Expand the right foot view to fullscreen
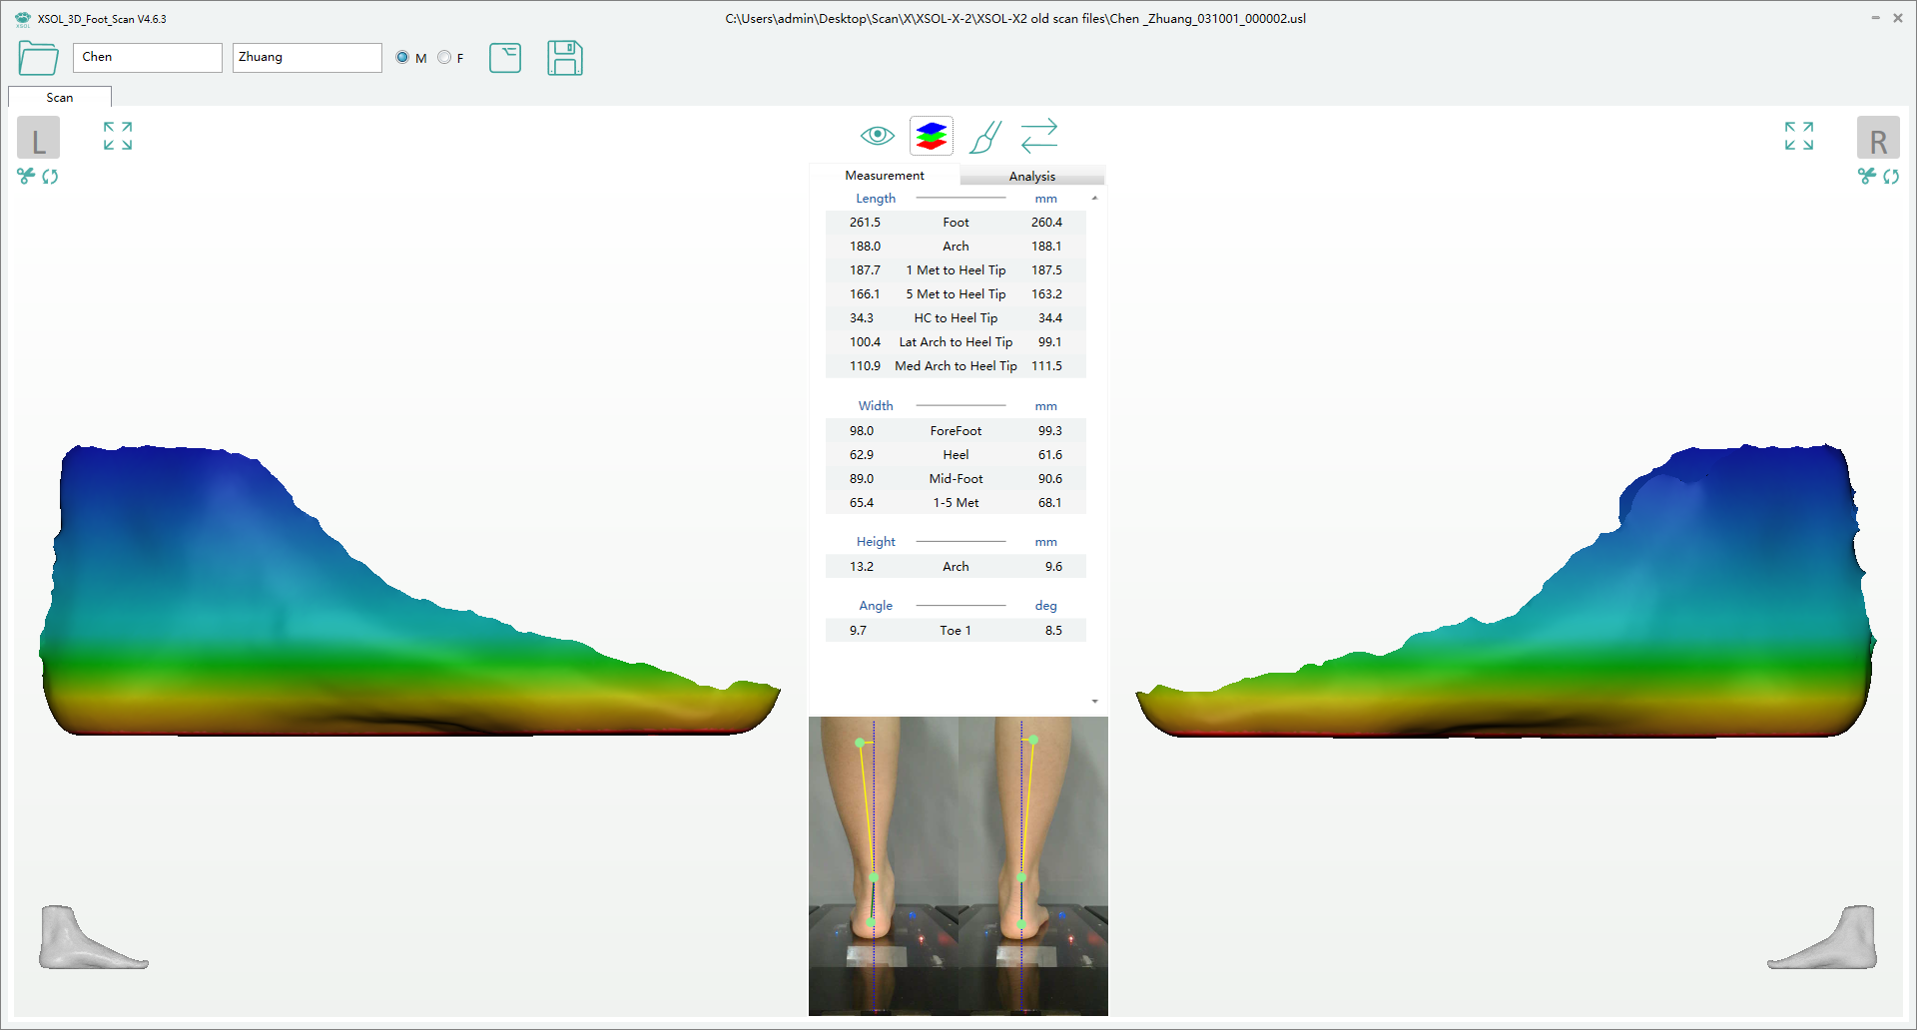The height and width of the screenshot is (1030, 1917). [x=1798, y=136]
